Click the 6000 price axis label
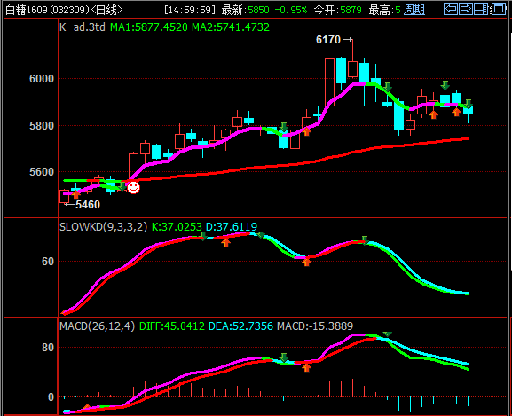This screenshot has width=512, height=416. [42, 79]
